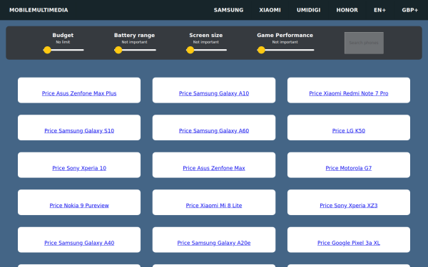Open Price Motorola G7 link
Viewport: 428px width, 267px height.
349,168
